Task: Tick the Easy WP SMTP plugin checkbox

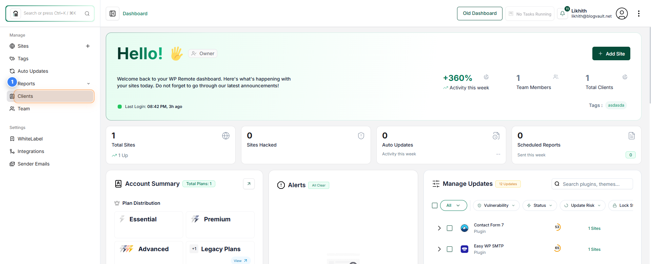Action: (x=450, y=249)
